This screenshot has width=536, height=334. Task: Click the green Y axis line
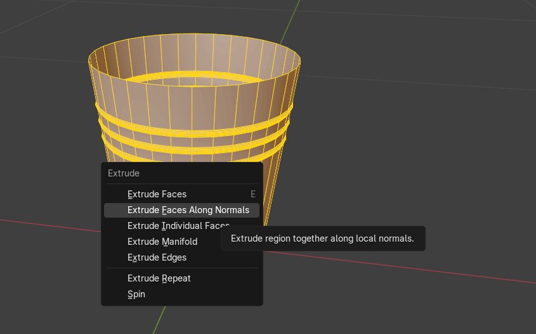tap(160, 319)
